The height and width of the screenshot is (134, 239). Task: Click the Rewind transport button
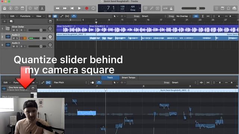(58, 8)
